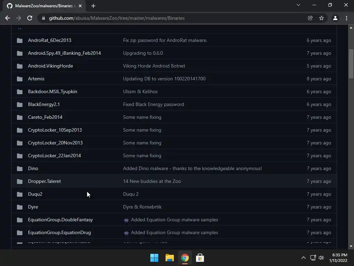Open the EquationGroup.DoubleFantasy folder
The width and height of the screenshot is (354, 266).
pos(60,220)
